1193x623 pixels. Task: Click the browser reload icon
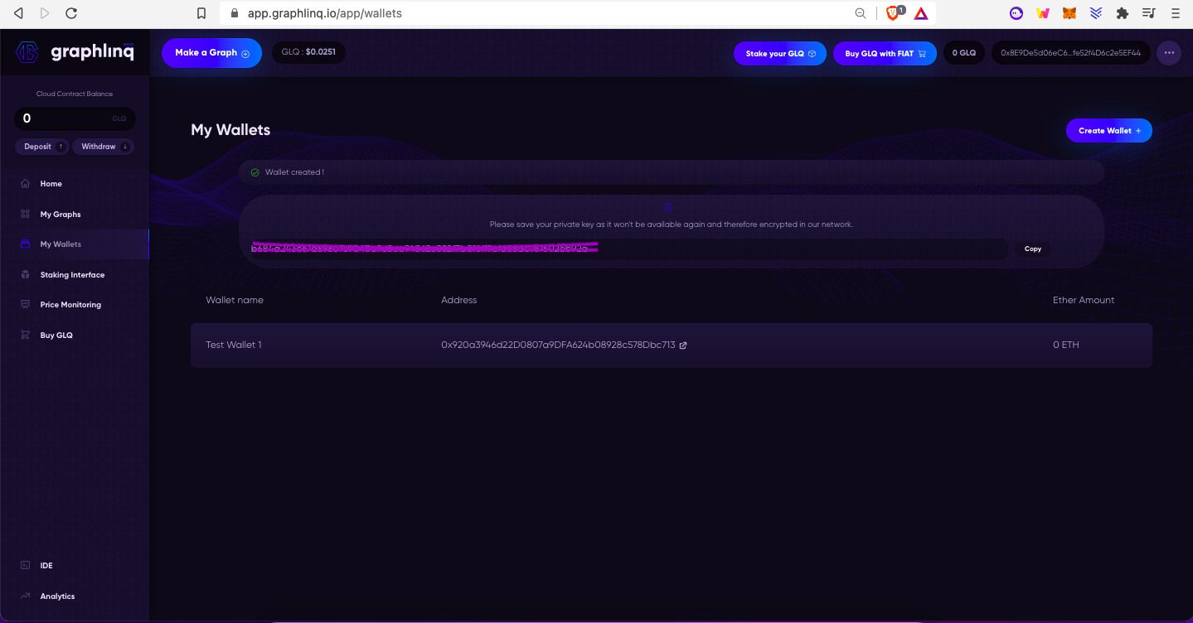pos(71,13)
